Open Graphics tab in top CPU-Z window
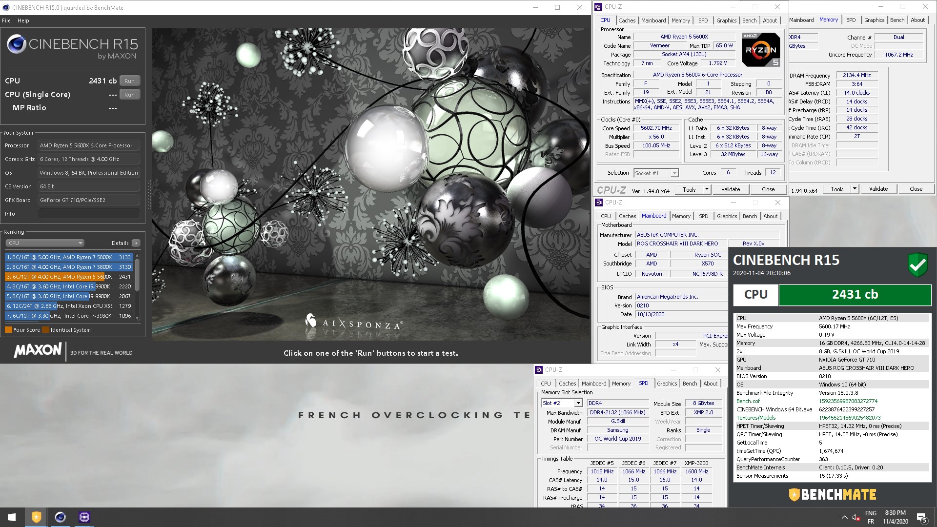937x527 pixels. click(727, 20)
